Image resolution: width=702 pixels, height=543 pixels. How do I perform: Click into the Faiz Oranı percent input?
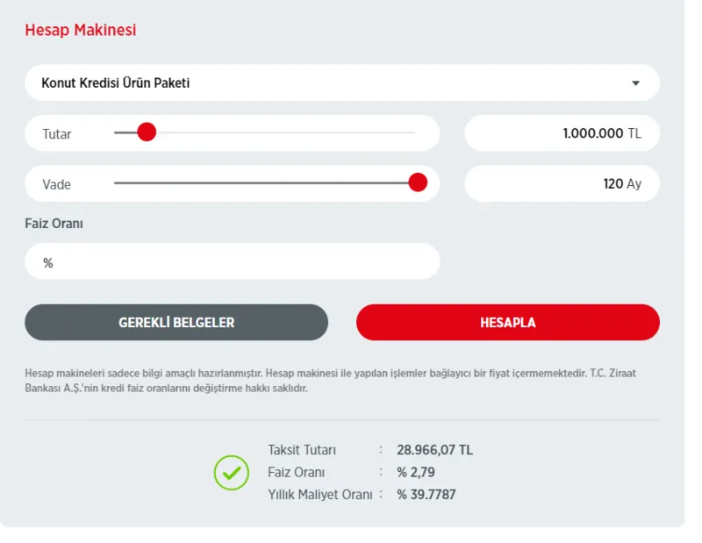coord(237,262)
